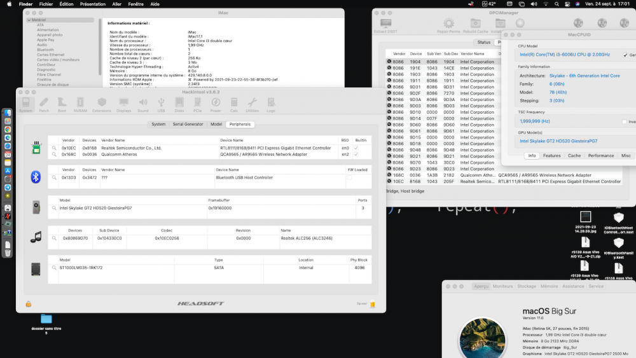The width and height of the screenshot is (636, 358).
Task: Select the System toolbar icon in Hackintool
Action: tap(25, 105)
